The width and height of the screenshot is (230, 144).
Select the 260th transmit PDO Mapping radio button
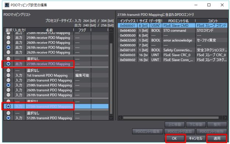coord(8,90)
